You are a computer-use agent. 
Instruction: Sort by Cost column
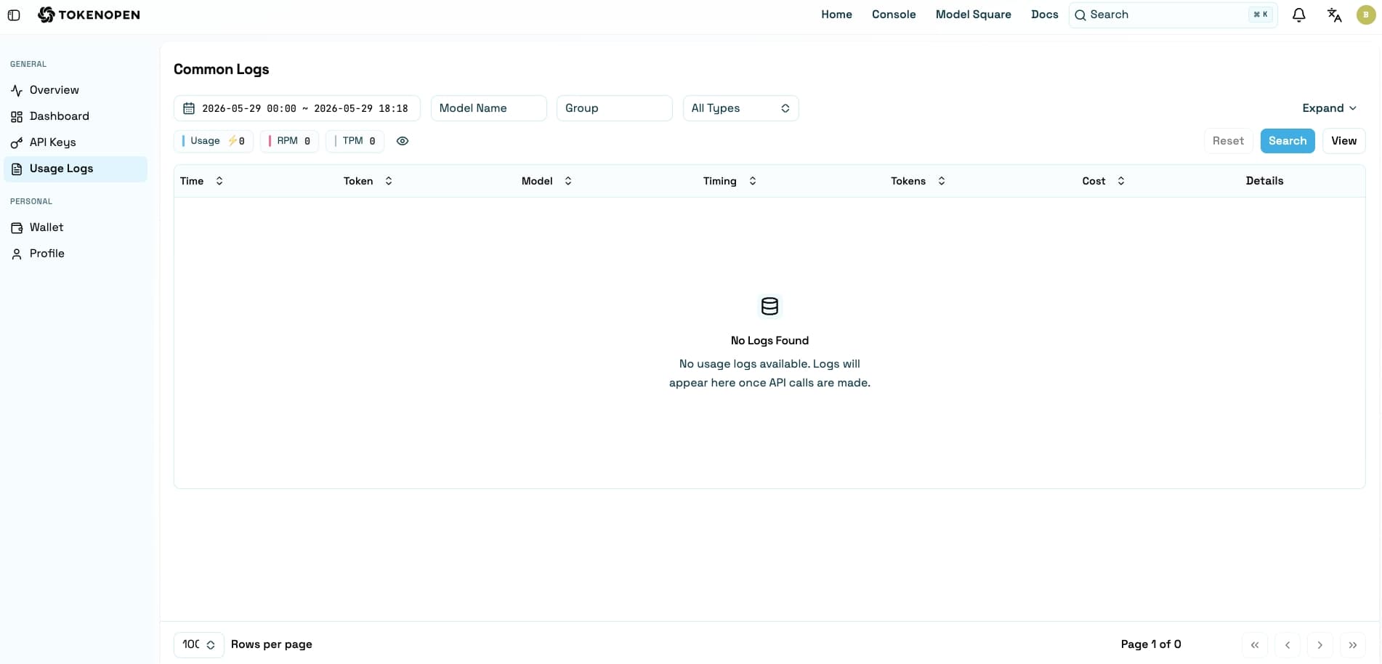point(1103,181)
